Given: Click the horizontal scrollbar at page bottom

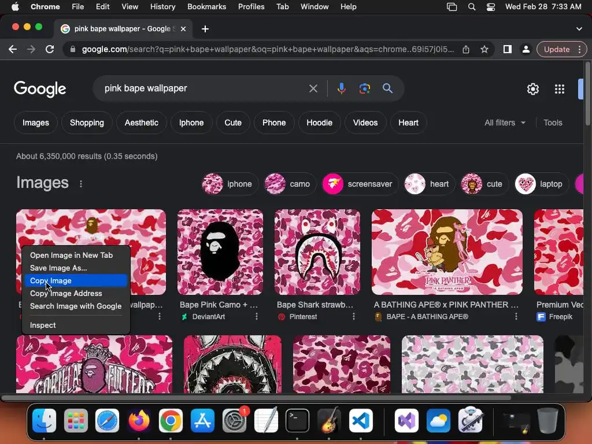Looking at the screenshot, I should tap(256, 398).
